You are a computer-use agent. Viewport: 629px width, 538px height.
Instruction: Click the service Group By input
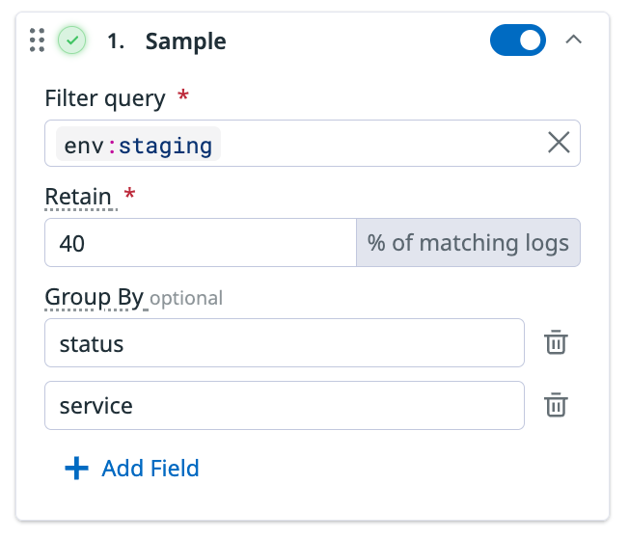coord(284,406)
